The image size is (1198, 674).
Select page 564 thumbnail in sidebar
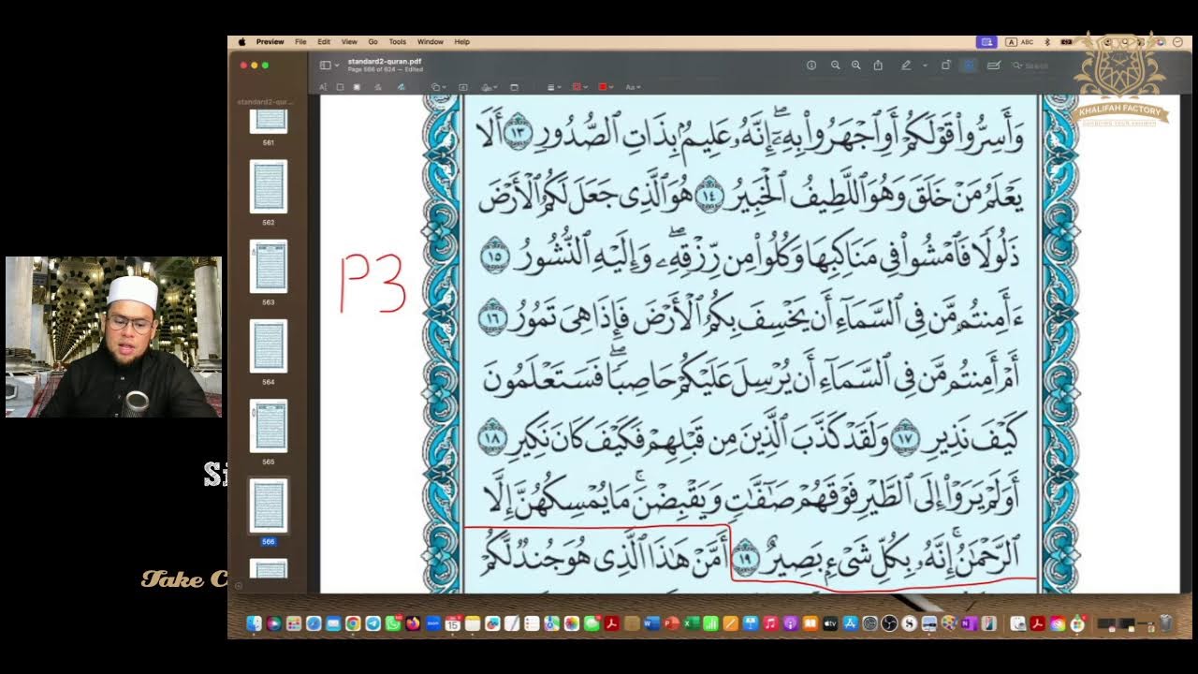click(x=269, y=346)
